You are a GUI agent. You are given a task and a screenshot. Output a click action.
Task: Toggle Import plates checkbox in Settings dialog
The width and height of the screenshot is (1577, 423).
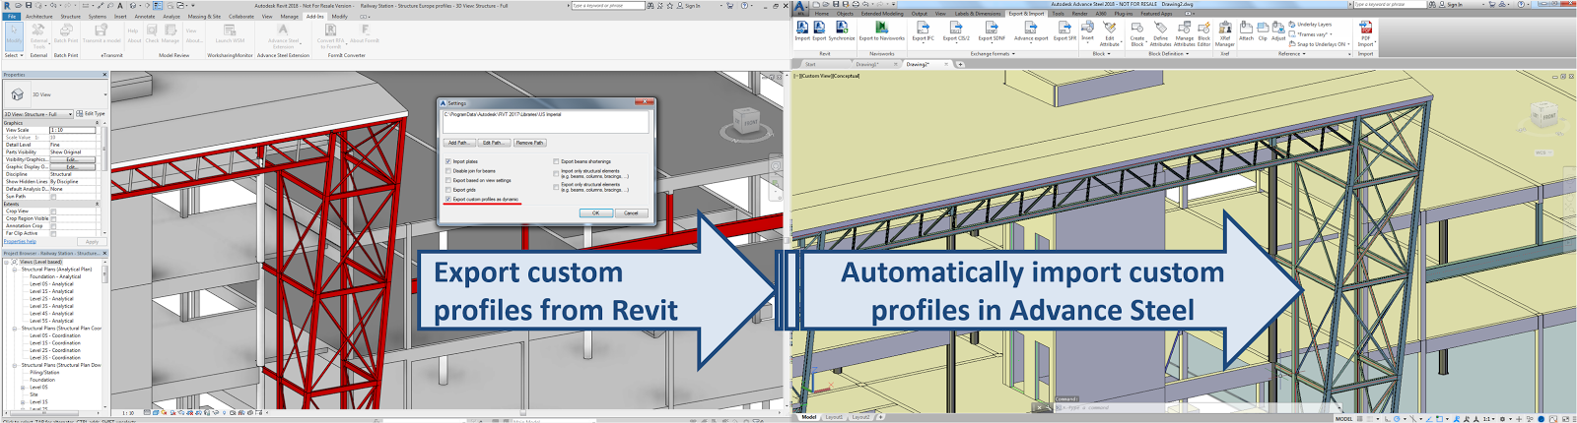(448, 161)
